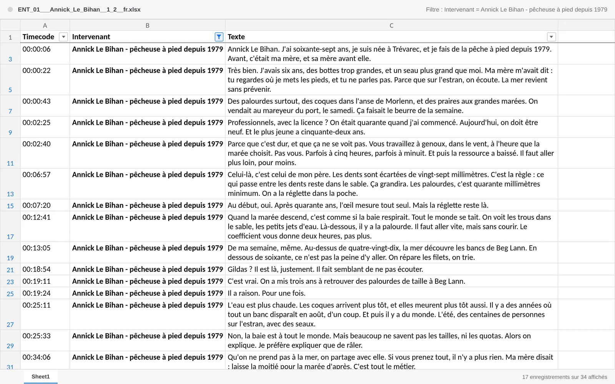Select text cell starting 'Au début, oui'
This screenshot has height=384, width=615.
point(391,205)
